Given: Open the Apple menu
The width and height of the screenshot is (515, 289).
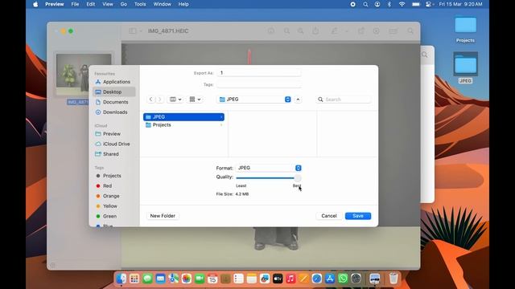Looking at the screenshot, I should click(35, 4).
